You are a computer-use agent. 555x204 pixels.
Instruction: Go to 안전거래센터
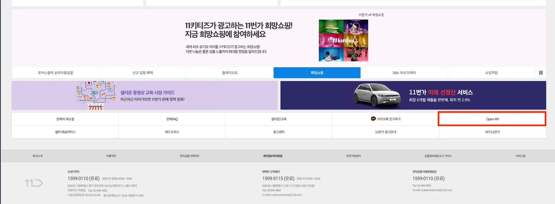click(x=353, y=156)
